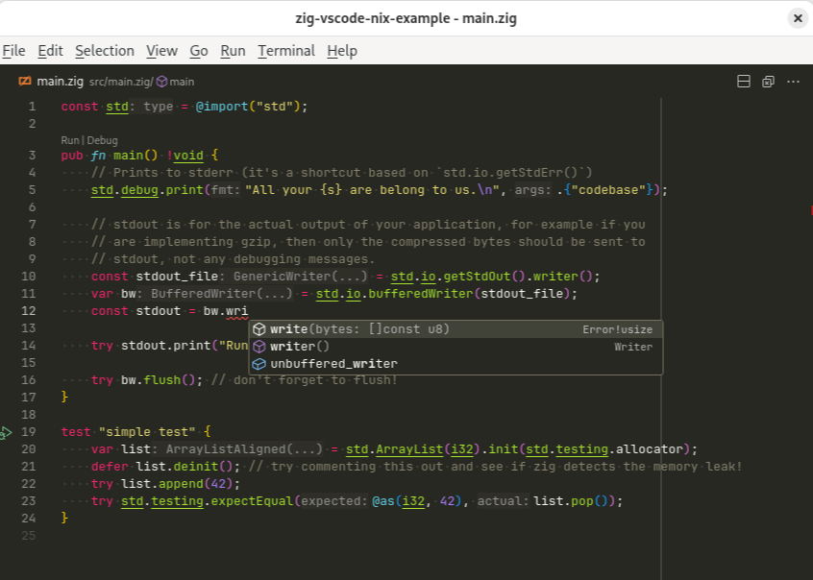This screenshot has height=580, width=813.
Task: Click the Run code lens above main
Action: pos(70,140)
